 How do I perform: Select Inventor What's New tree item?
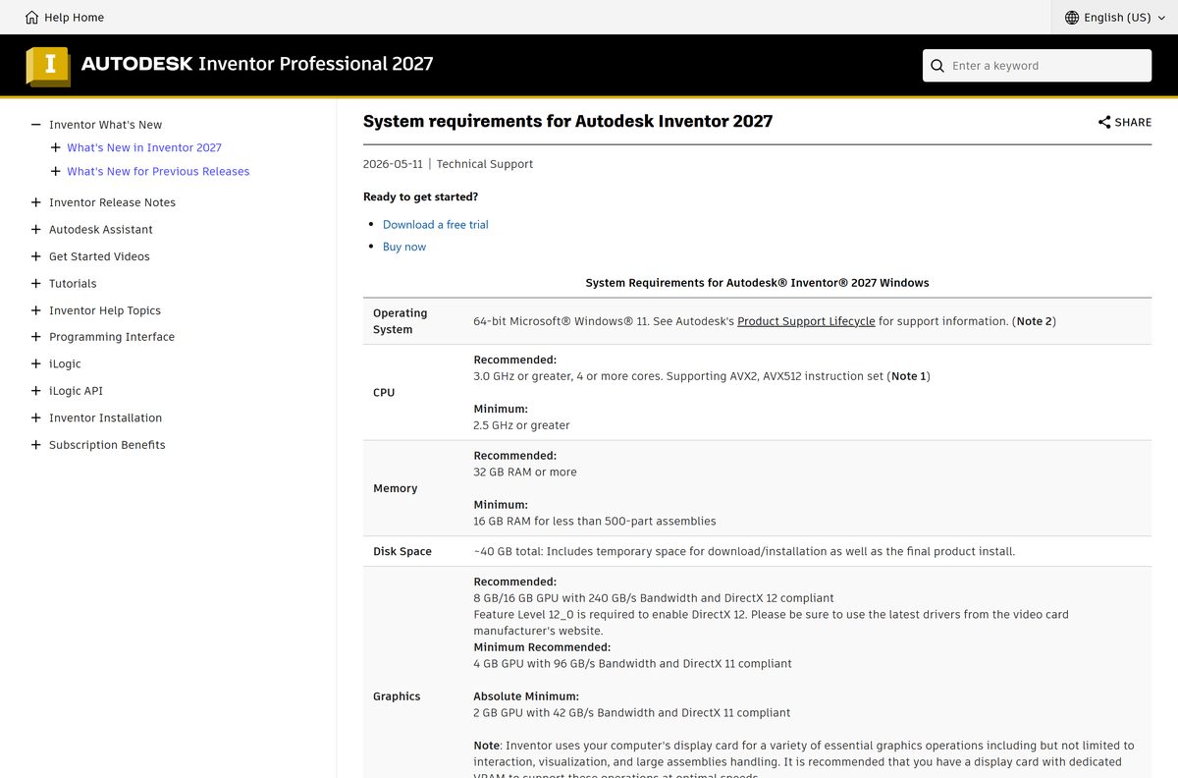pos(106,125)
